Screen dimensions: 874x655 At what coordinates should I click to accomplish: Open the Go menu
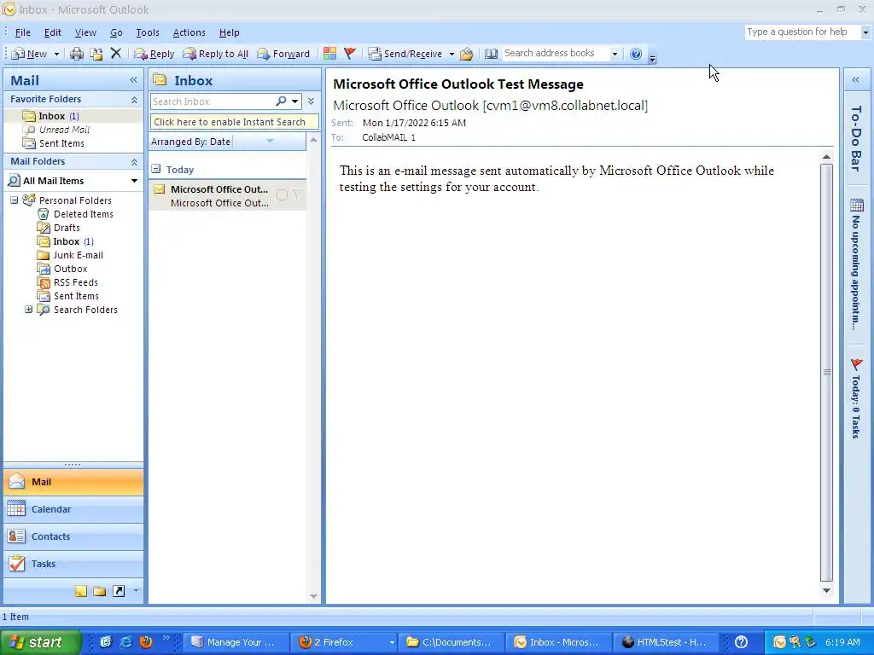pyautogui.click(x=116, y=32)
